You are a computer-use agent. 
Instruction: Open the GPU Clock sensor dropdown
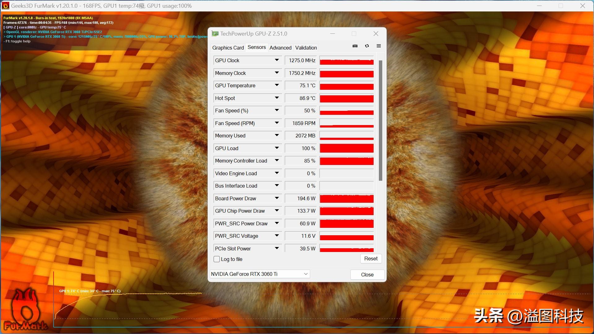pos(277,60)
